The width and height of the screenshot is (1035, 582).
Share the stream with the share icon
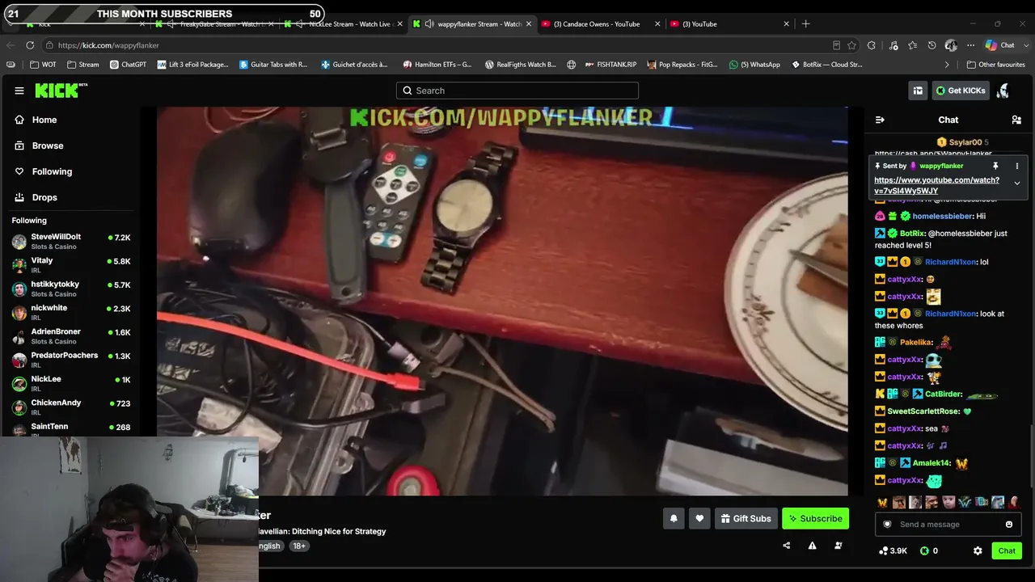coord(786,546)
